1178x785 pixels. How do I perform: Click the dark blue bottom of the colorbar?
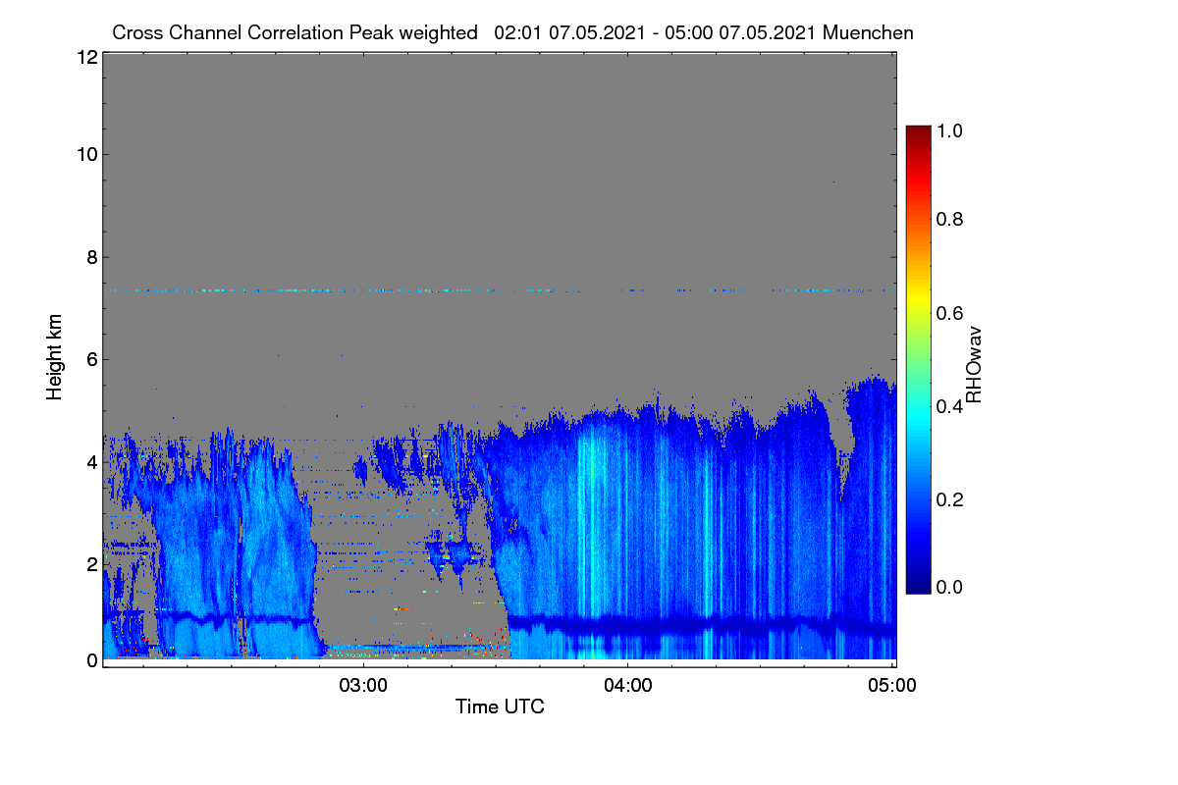pyautogui.click(x=918, y=584)
